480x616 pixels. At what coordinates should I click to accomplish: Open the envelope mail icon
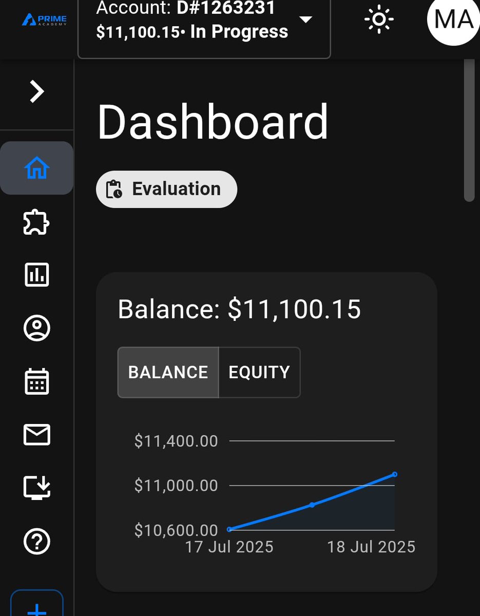(36, 435)
